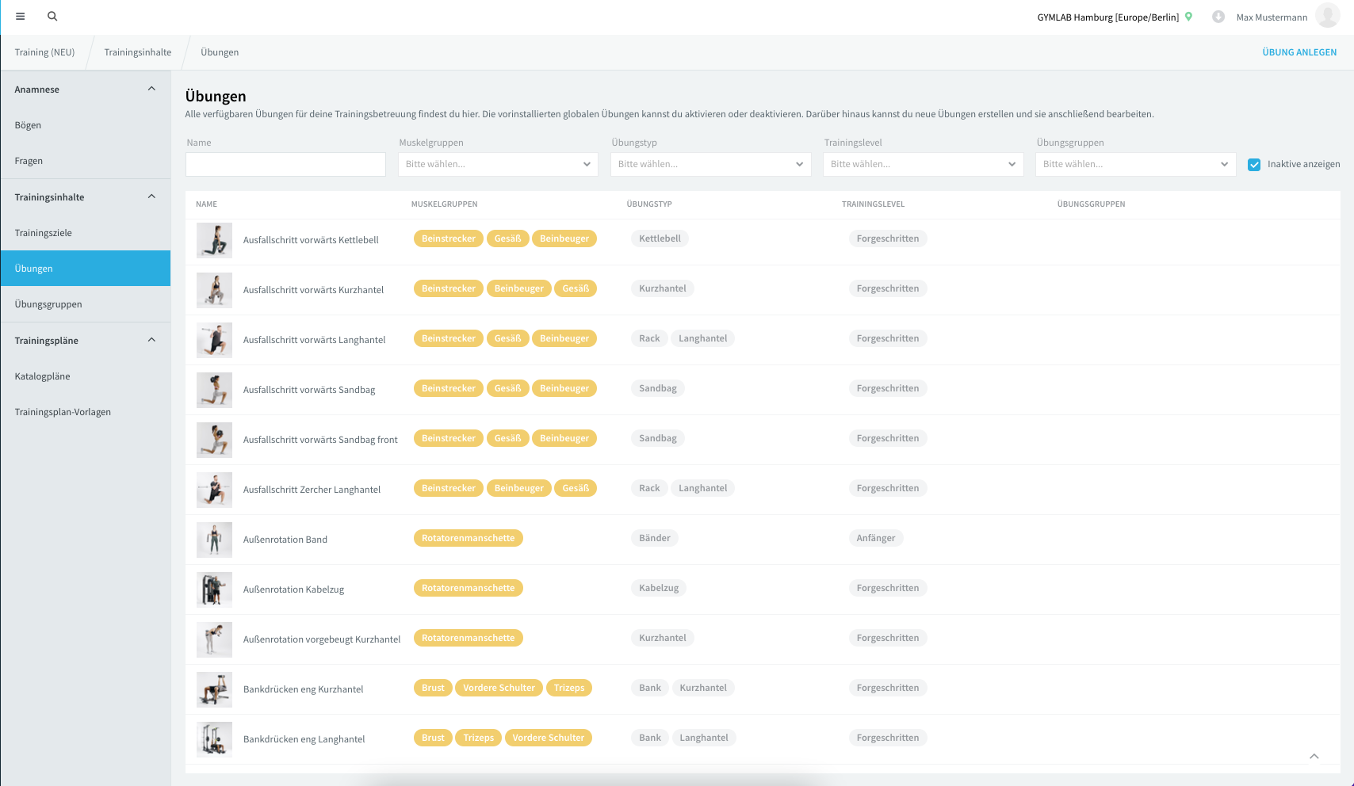Go to Training (NEU) breadcrumb
Screen dimensions: 1354x786
(44, 52)
